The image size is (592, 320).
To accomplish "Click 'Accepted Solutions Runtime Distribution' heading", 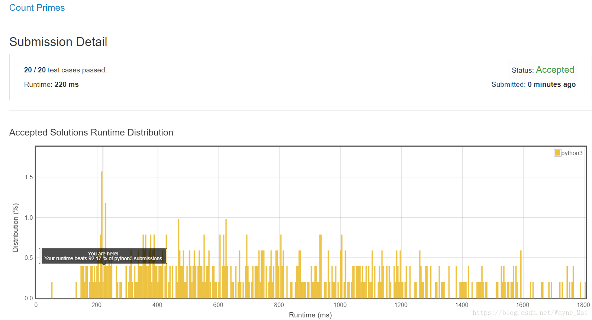I will click(91, 133).
